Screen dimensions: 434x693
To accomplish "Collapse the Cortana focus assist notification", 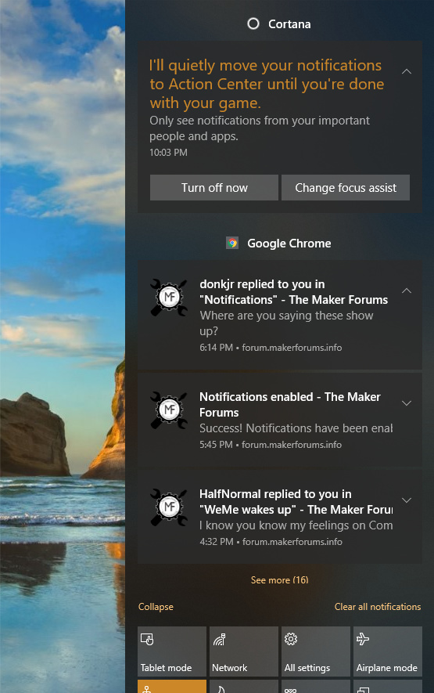I will point(407,71).
